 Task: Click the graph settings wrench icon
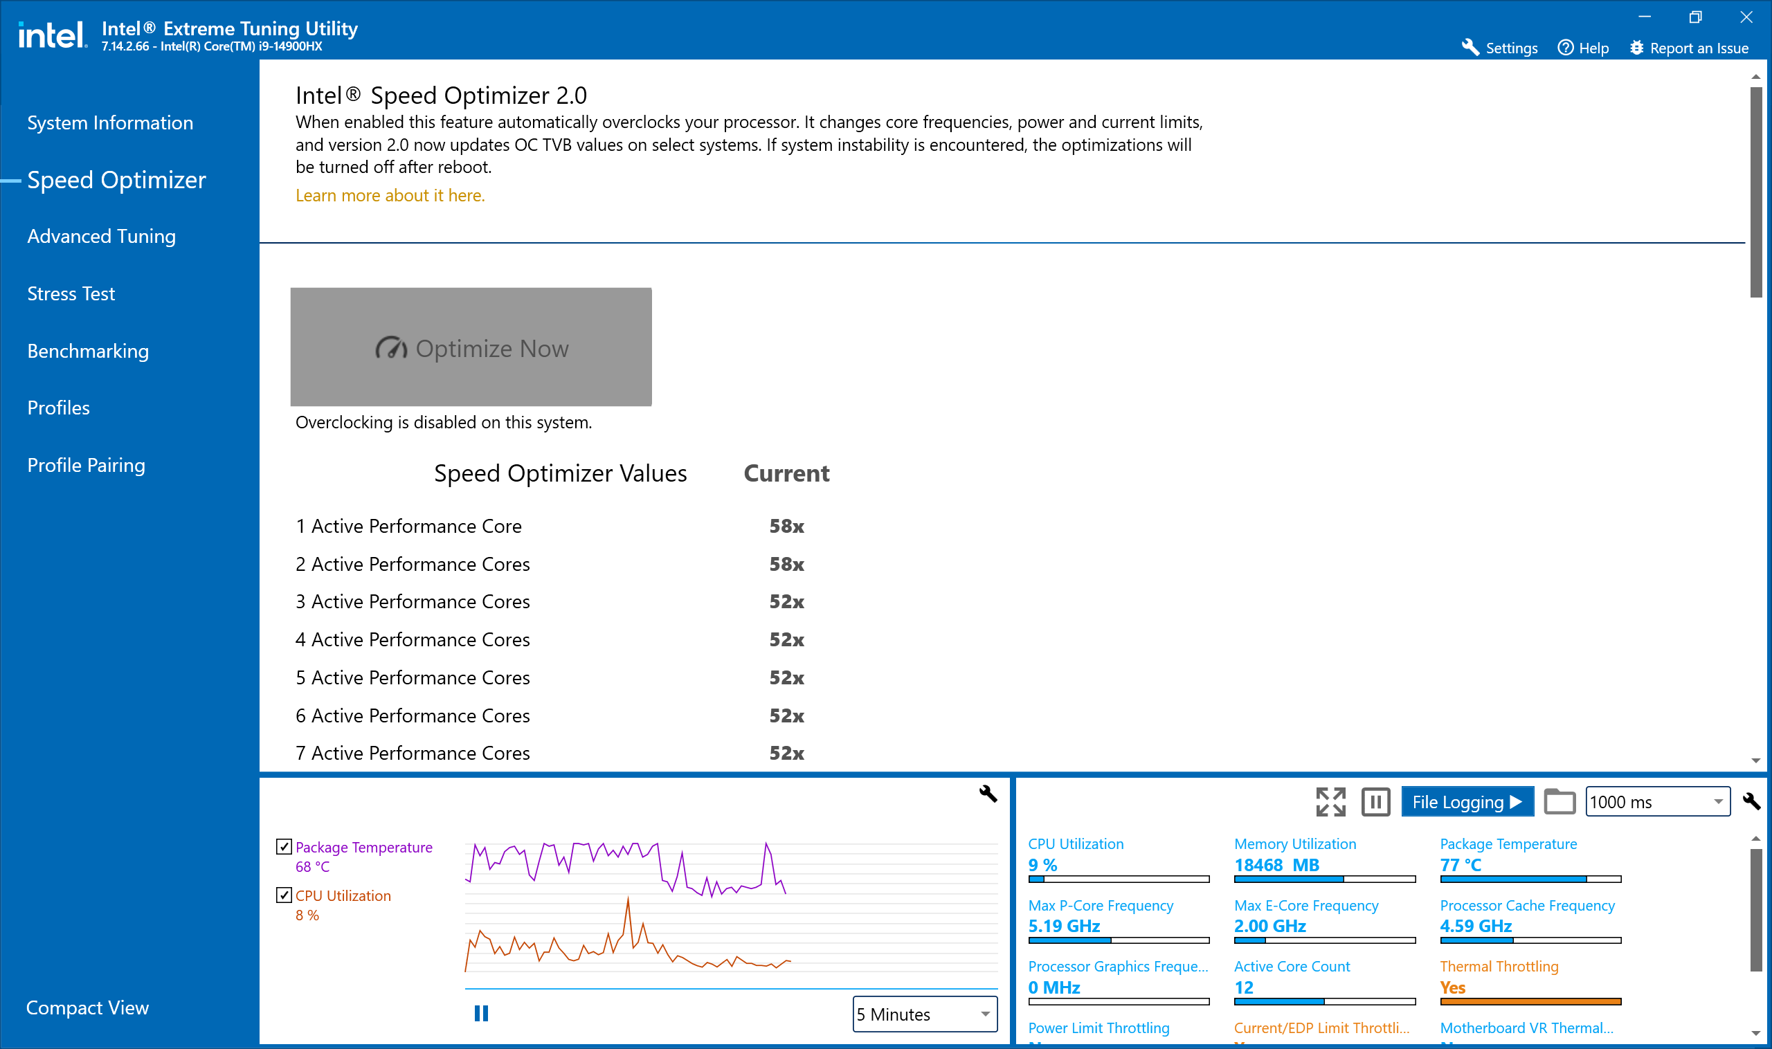pos(987,794)
